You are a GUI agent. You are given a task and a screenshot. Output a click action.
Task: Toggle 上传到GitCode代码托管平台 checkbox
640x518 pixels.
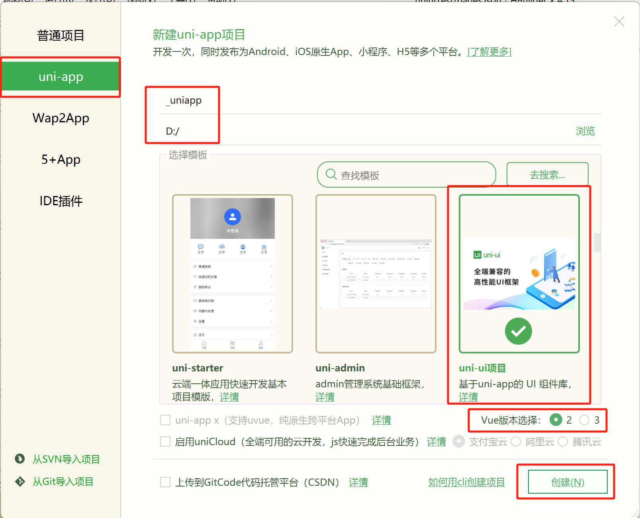pos(165,482)
